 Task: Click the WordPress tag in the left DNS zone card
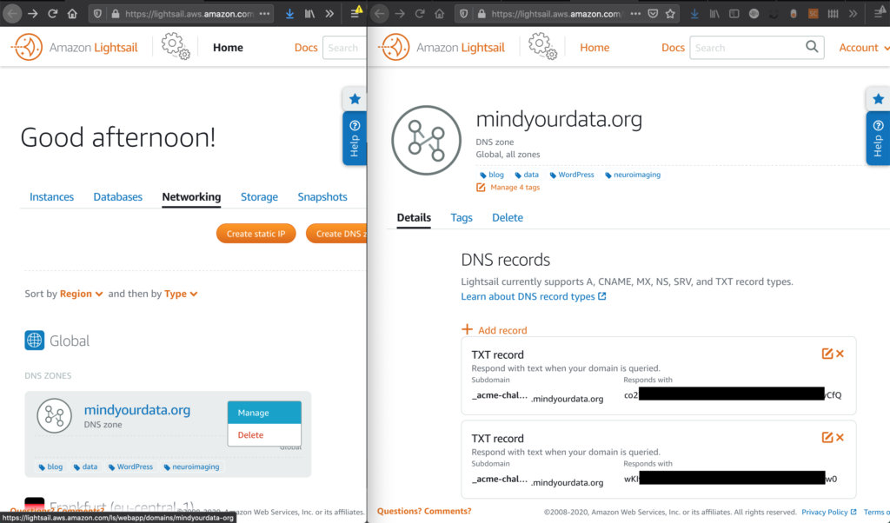(x=130, y=467)
